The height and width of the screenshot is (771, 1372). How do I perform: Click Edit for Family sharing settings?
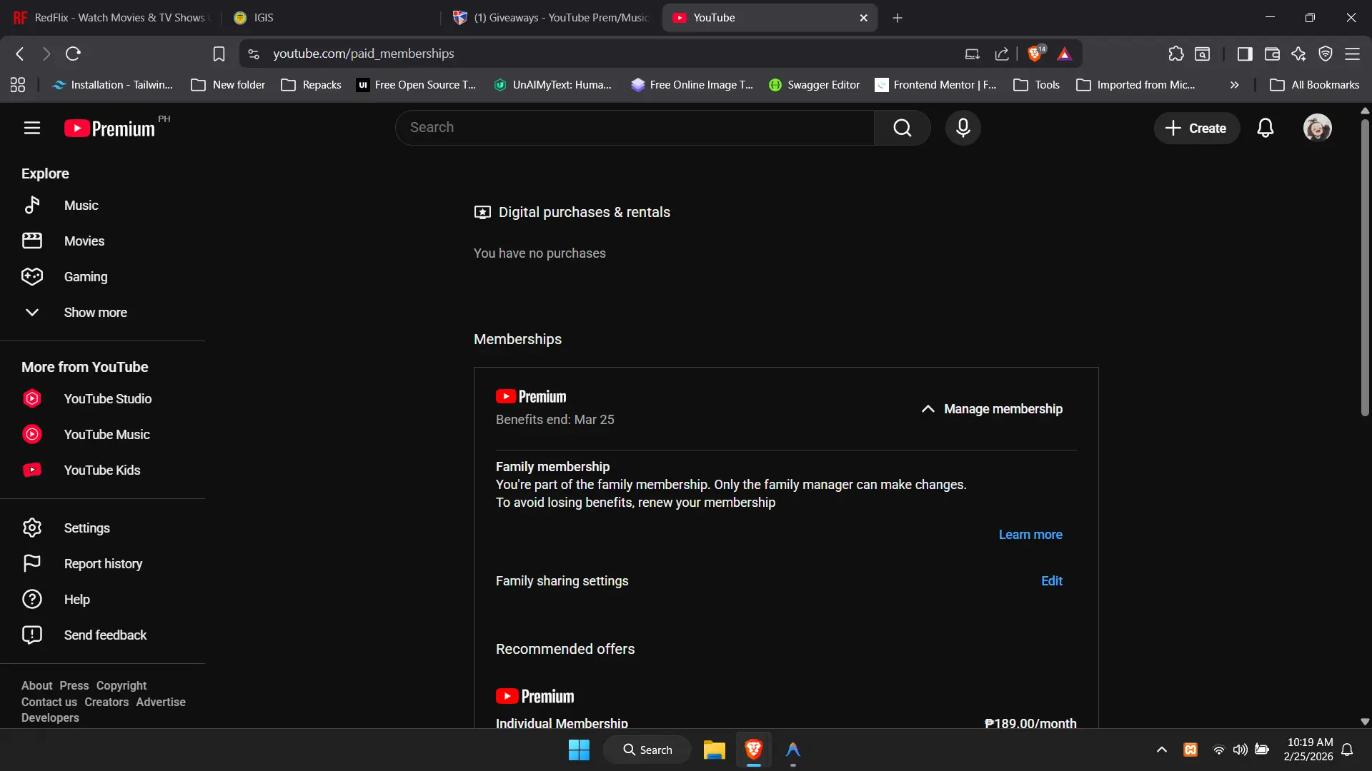tap(1052, 581)
